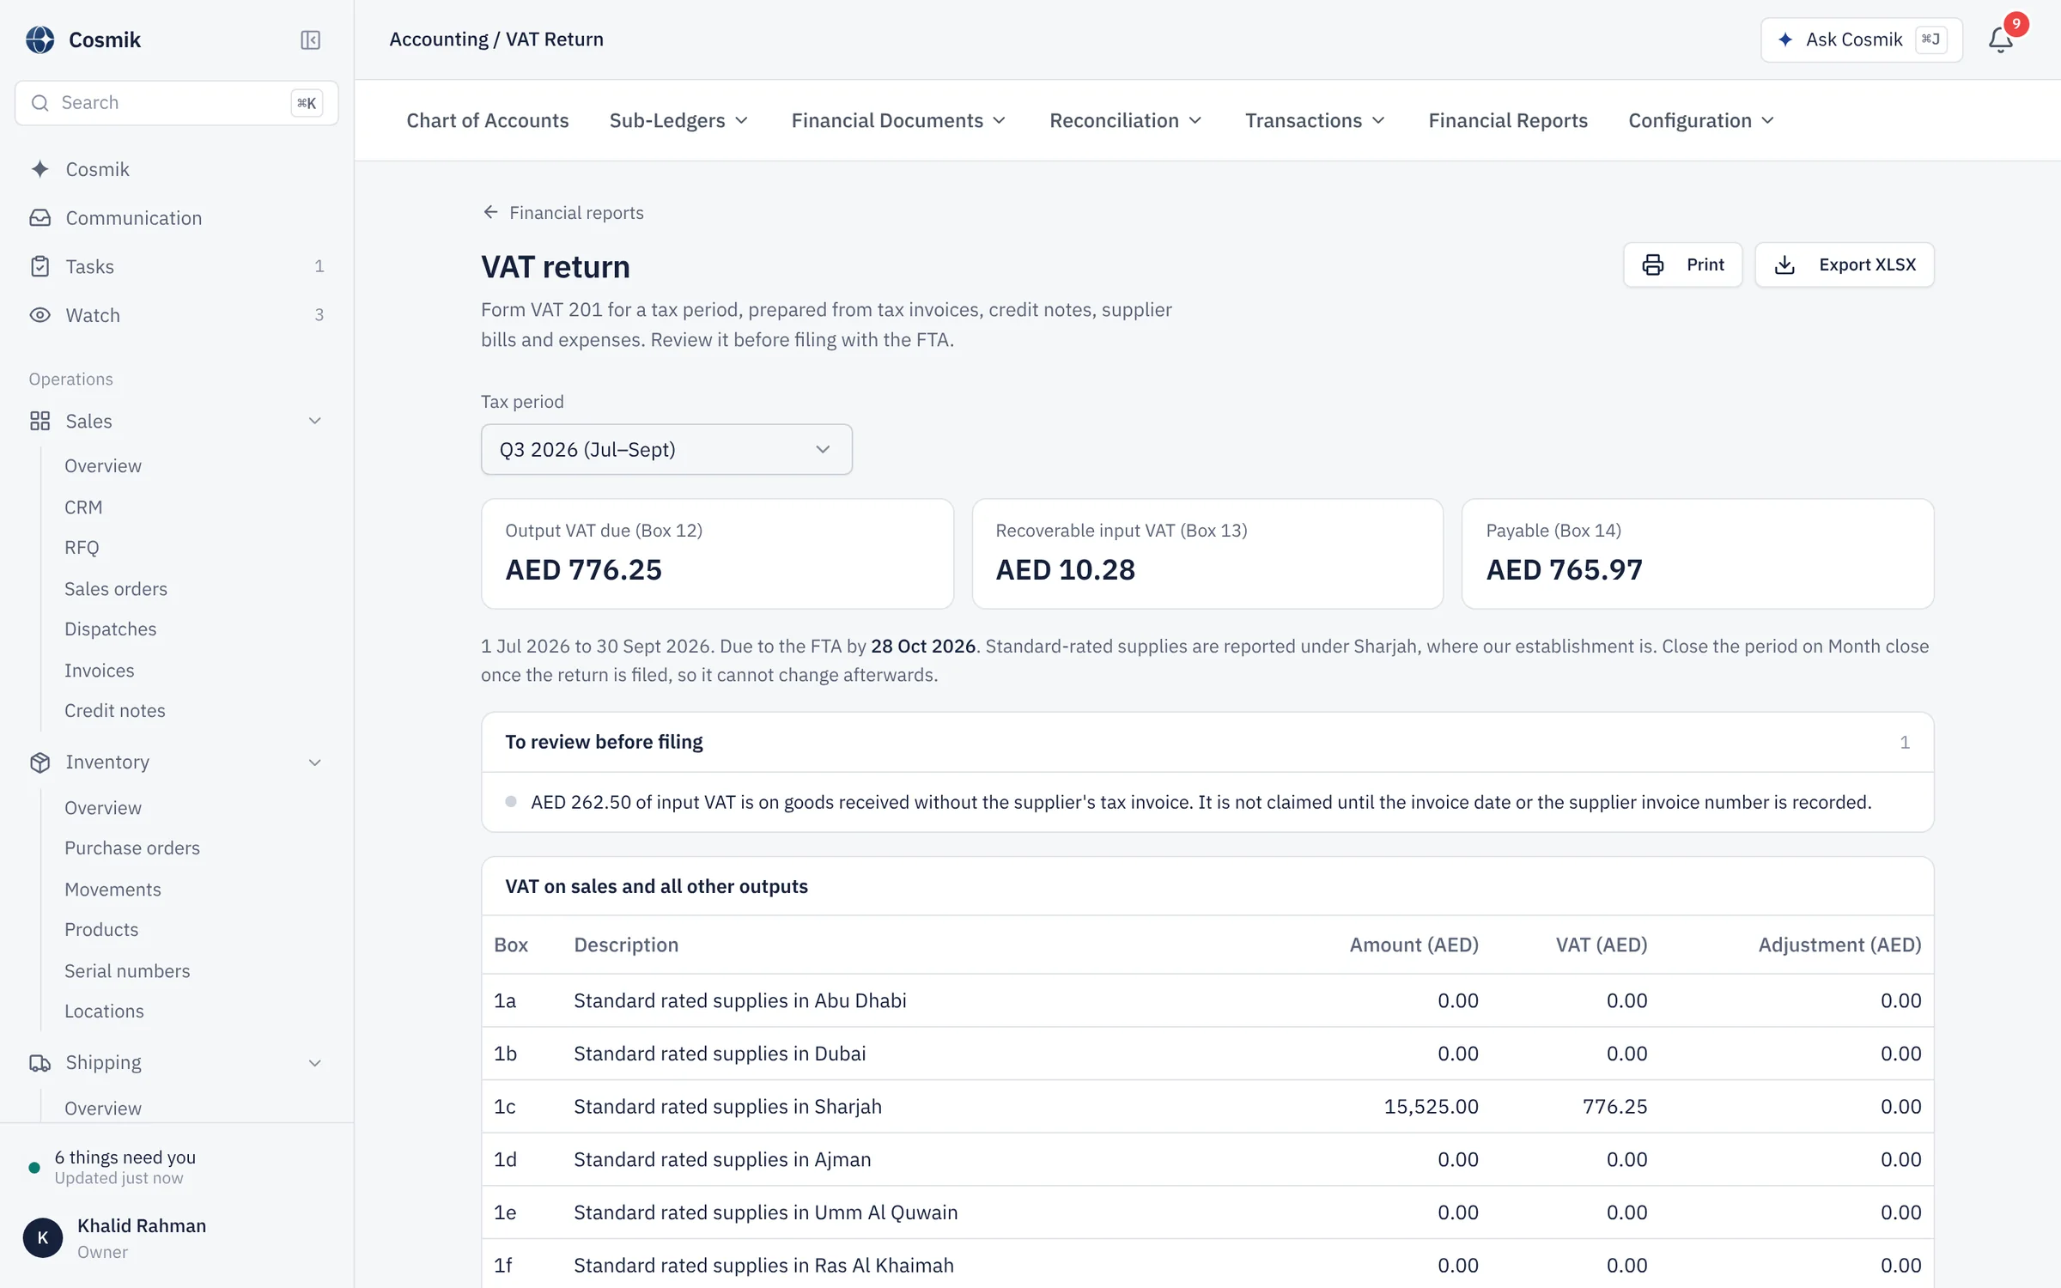Collapse the Sales section chevron
Viewport: 2061px width, 1288px height.
point(315,421)
